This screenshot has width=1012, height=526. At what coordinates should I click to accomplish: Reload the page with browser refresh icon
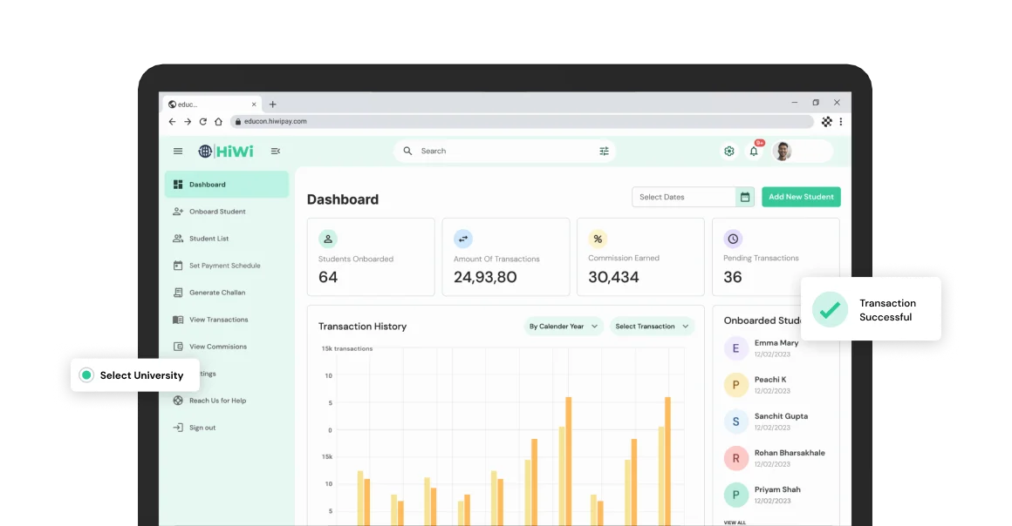click(x=203, y=122)
